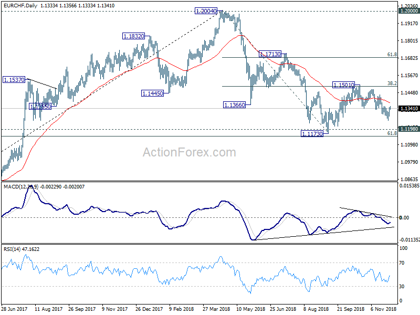Select the MACD 0.015385 axis value
The image size is (420, 315).
409,185
